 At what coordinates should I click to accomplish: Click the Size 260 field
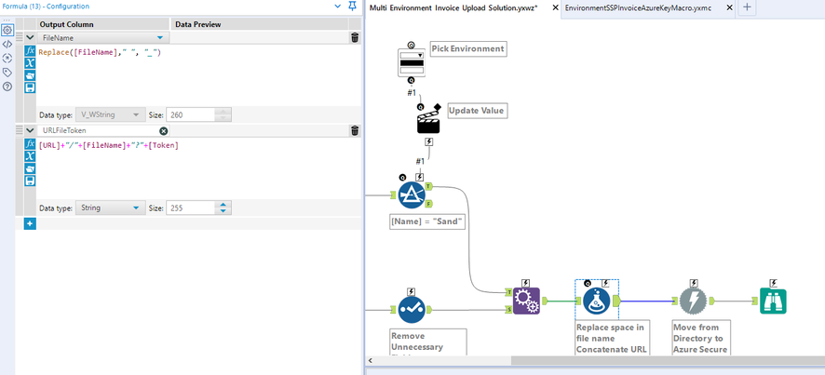click(191, 114)
